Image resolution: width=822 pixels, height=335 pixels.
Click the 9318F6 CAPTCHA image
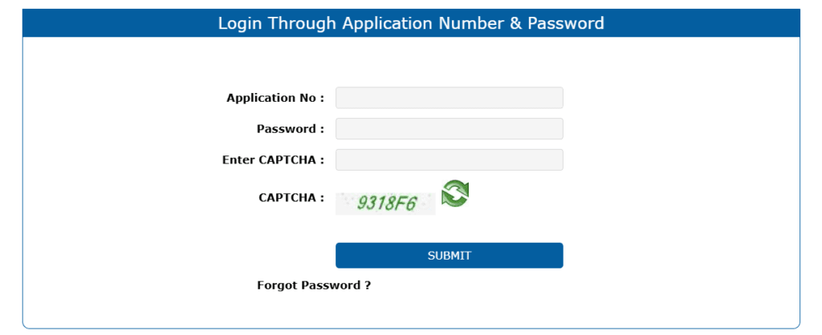click(385, 203)
